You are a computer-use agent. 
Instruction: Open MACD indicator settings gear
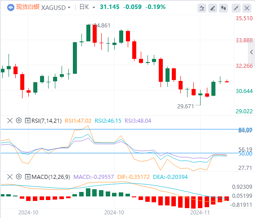[x=19, y=177]
